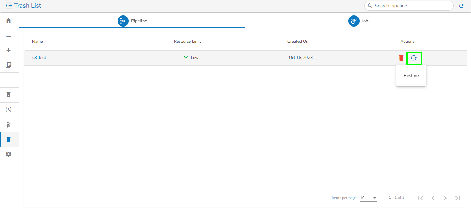Click the library books sidebar icon
The width and height of the screenshot is (471, 208).
tap(9, 65)
